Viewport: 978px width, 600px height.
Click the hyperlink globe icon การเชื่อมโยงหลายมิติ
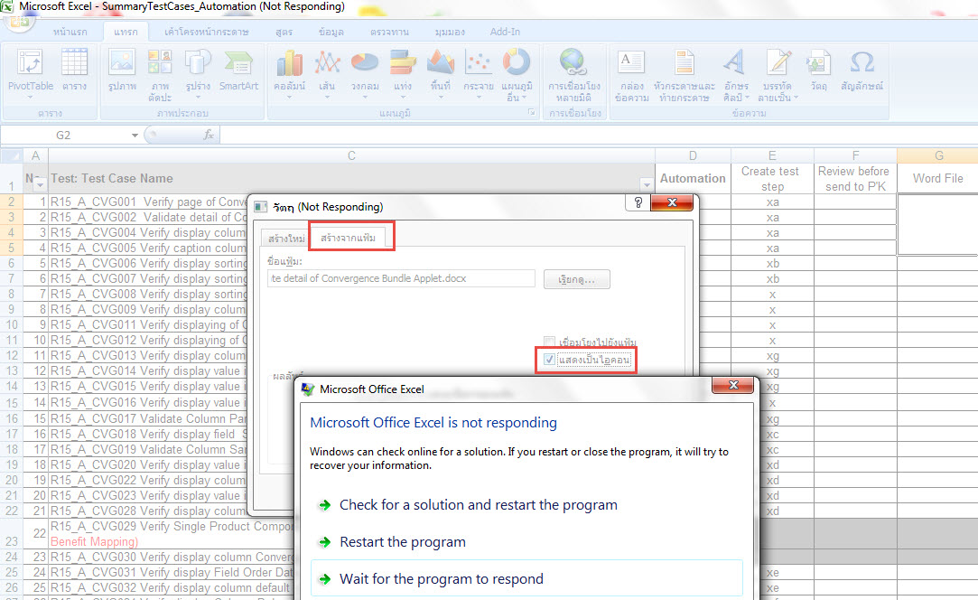[573, 63]
